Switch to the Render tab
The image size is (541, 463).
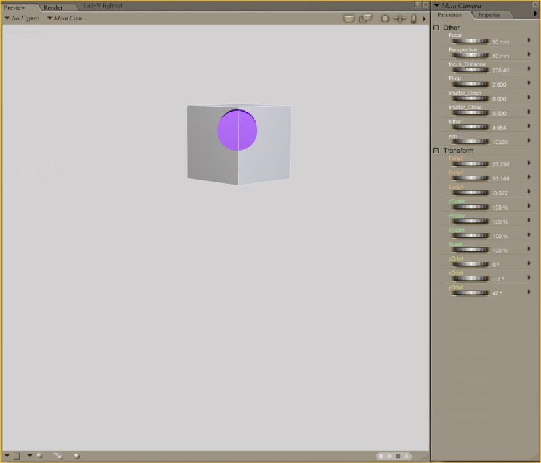click(x=53, y=7)
